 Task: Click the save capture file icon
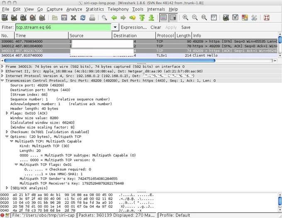64,18
